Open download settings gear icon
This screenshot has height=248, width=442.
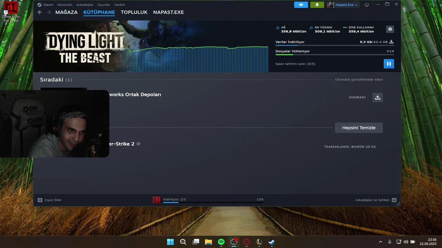coord(390,29)
